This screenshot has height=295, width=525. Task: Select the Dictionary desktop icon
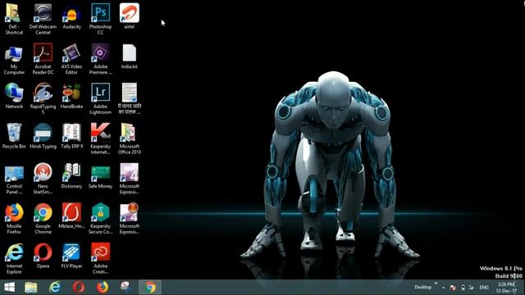[71, 173]
